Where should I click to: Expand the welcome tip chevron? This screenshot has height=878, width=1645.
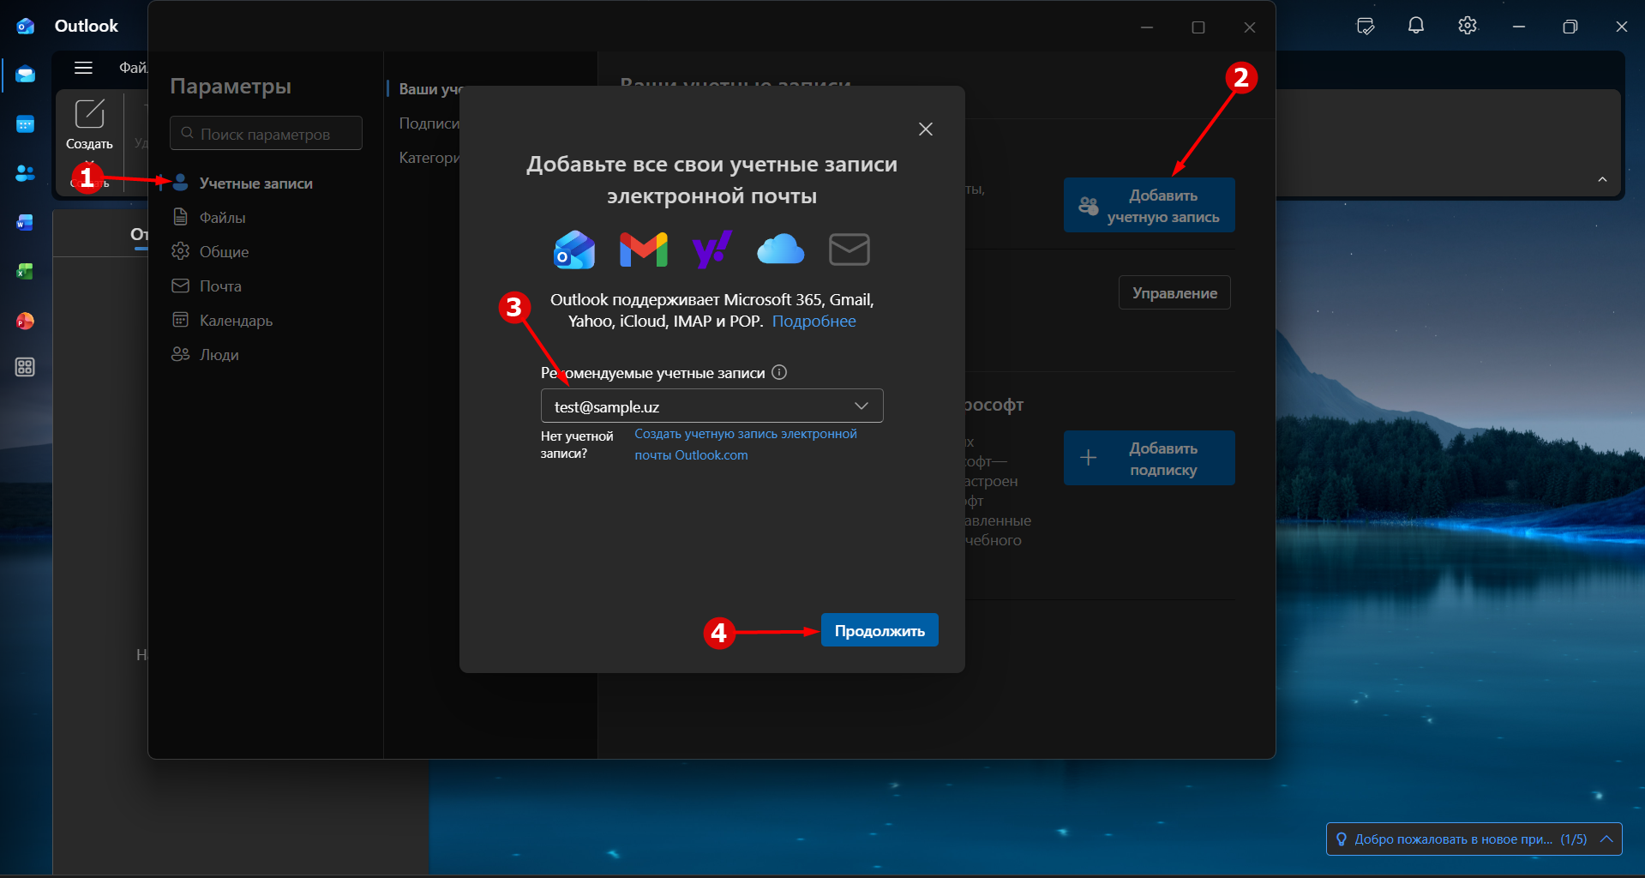(1606, 839)
